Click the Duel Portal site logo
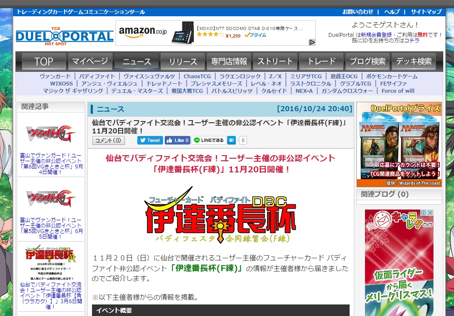The image size is (454, 316). (x=64, y=36)
